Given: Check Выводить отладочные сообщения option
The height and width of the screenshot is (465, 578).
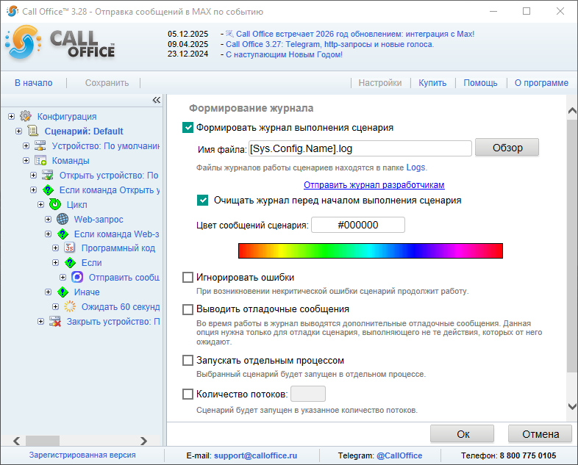Looking at the screenshot, I should tap(188, 309).
